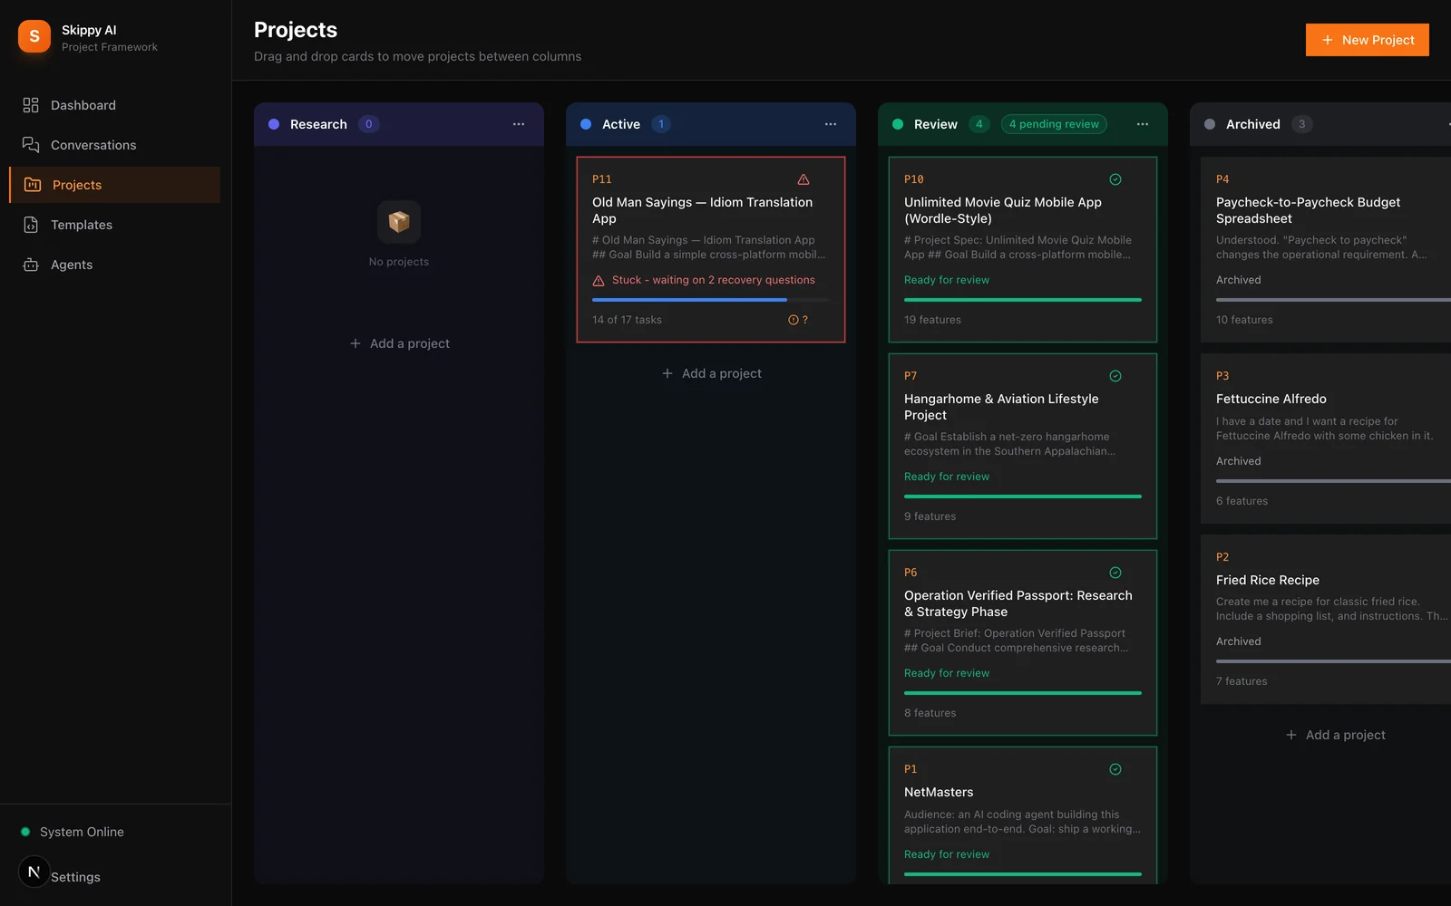Click the Projects kanban icon in sidebar
Viewport: 1451px width, 906px height.
pos(33,185)
